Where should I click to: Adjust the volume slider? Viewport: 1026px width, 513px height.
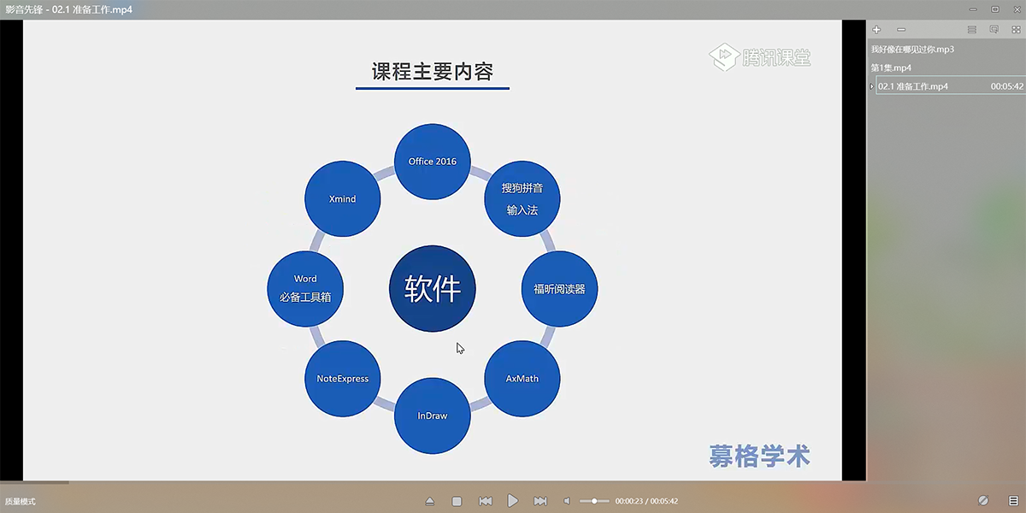[x=594, y=501]
